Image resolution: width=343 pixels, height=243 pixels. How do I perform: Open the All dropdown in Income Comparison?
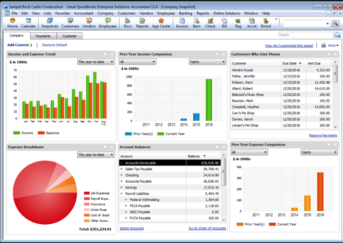[x=138, y=62]
